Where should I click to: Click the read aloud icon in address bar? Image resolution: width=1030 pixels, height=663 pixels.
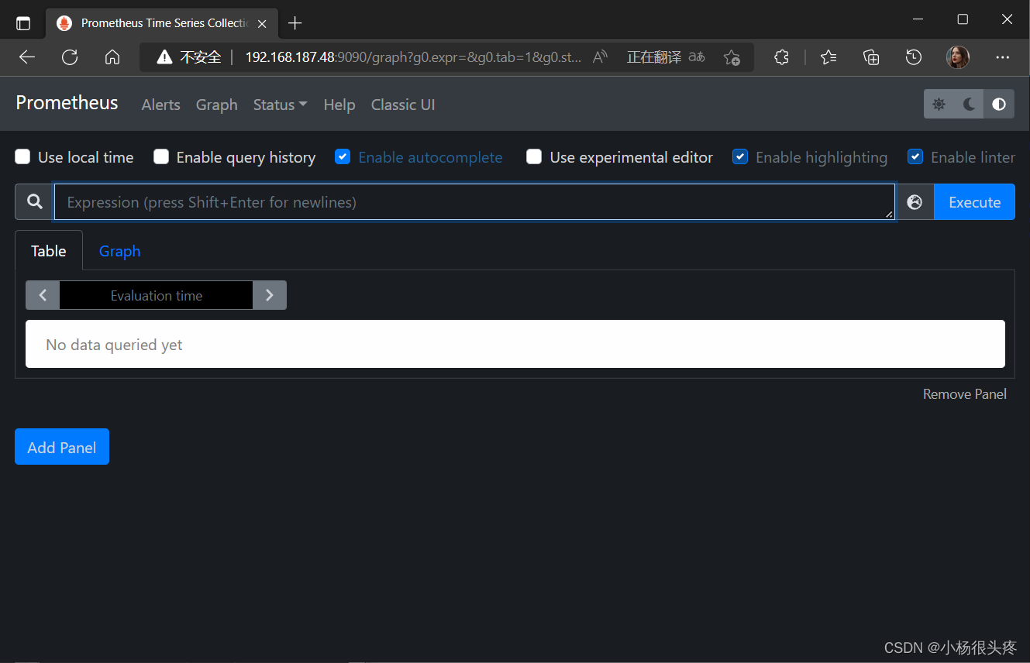600,57
